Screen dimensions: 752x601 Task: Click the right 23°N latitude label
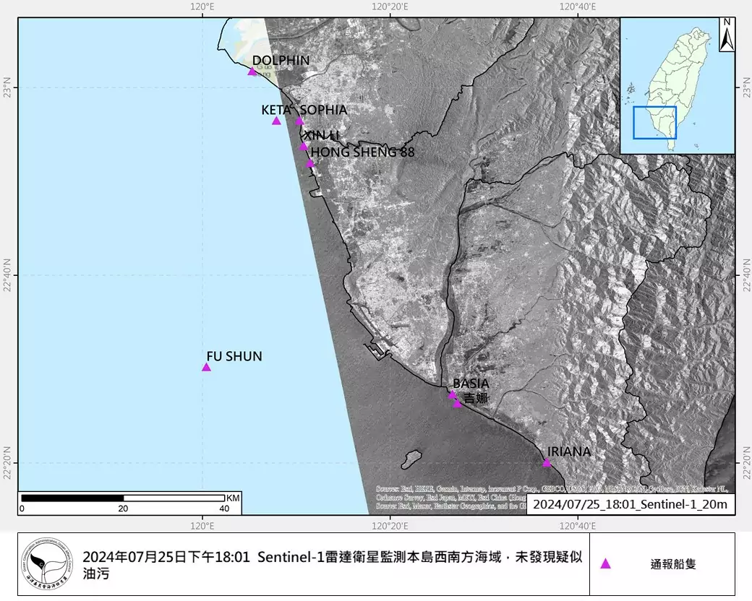point(745,87)
